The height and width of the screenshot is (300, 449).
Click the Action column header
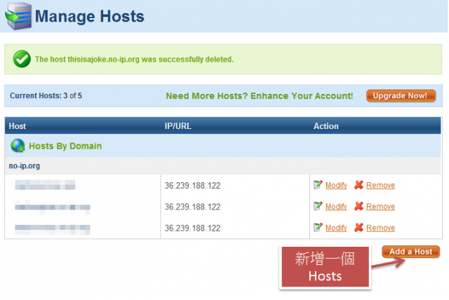click(x=326, y=126)
